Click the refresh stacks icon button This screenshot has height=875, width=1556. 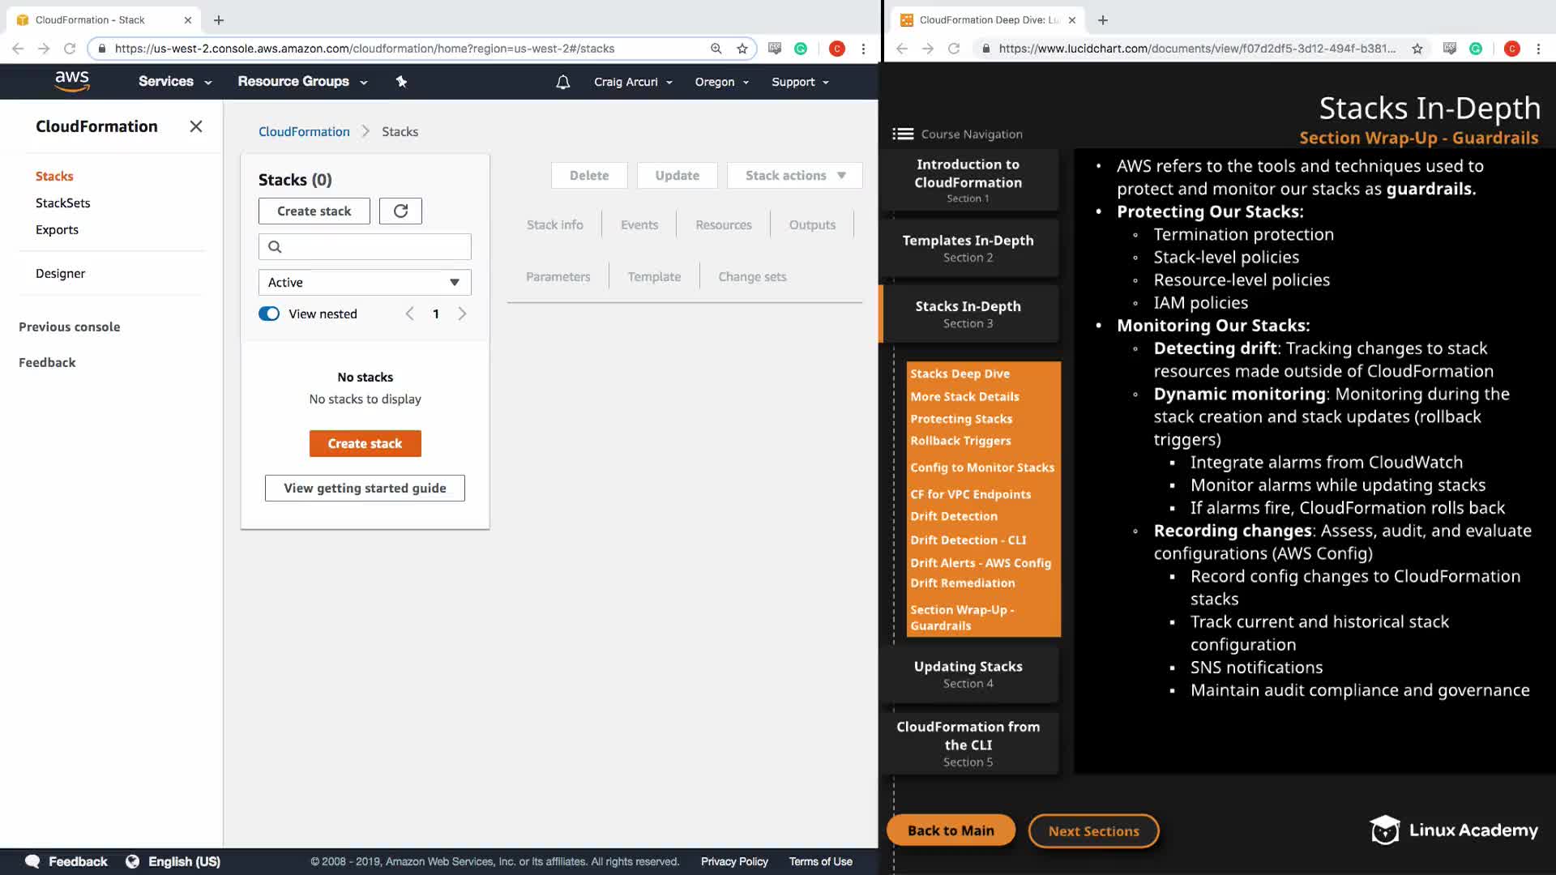400,211
